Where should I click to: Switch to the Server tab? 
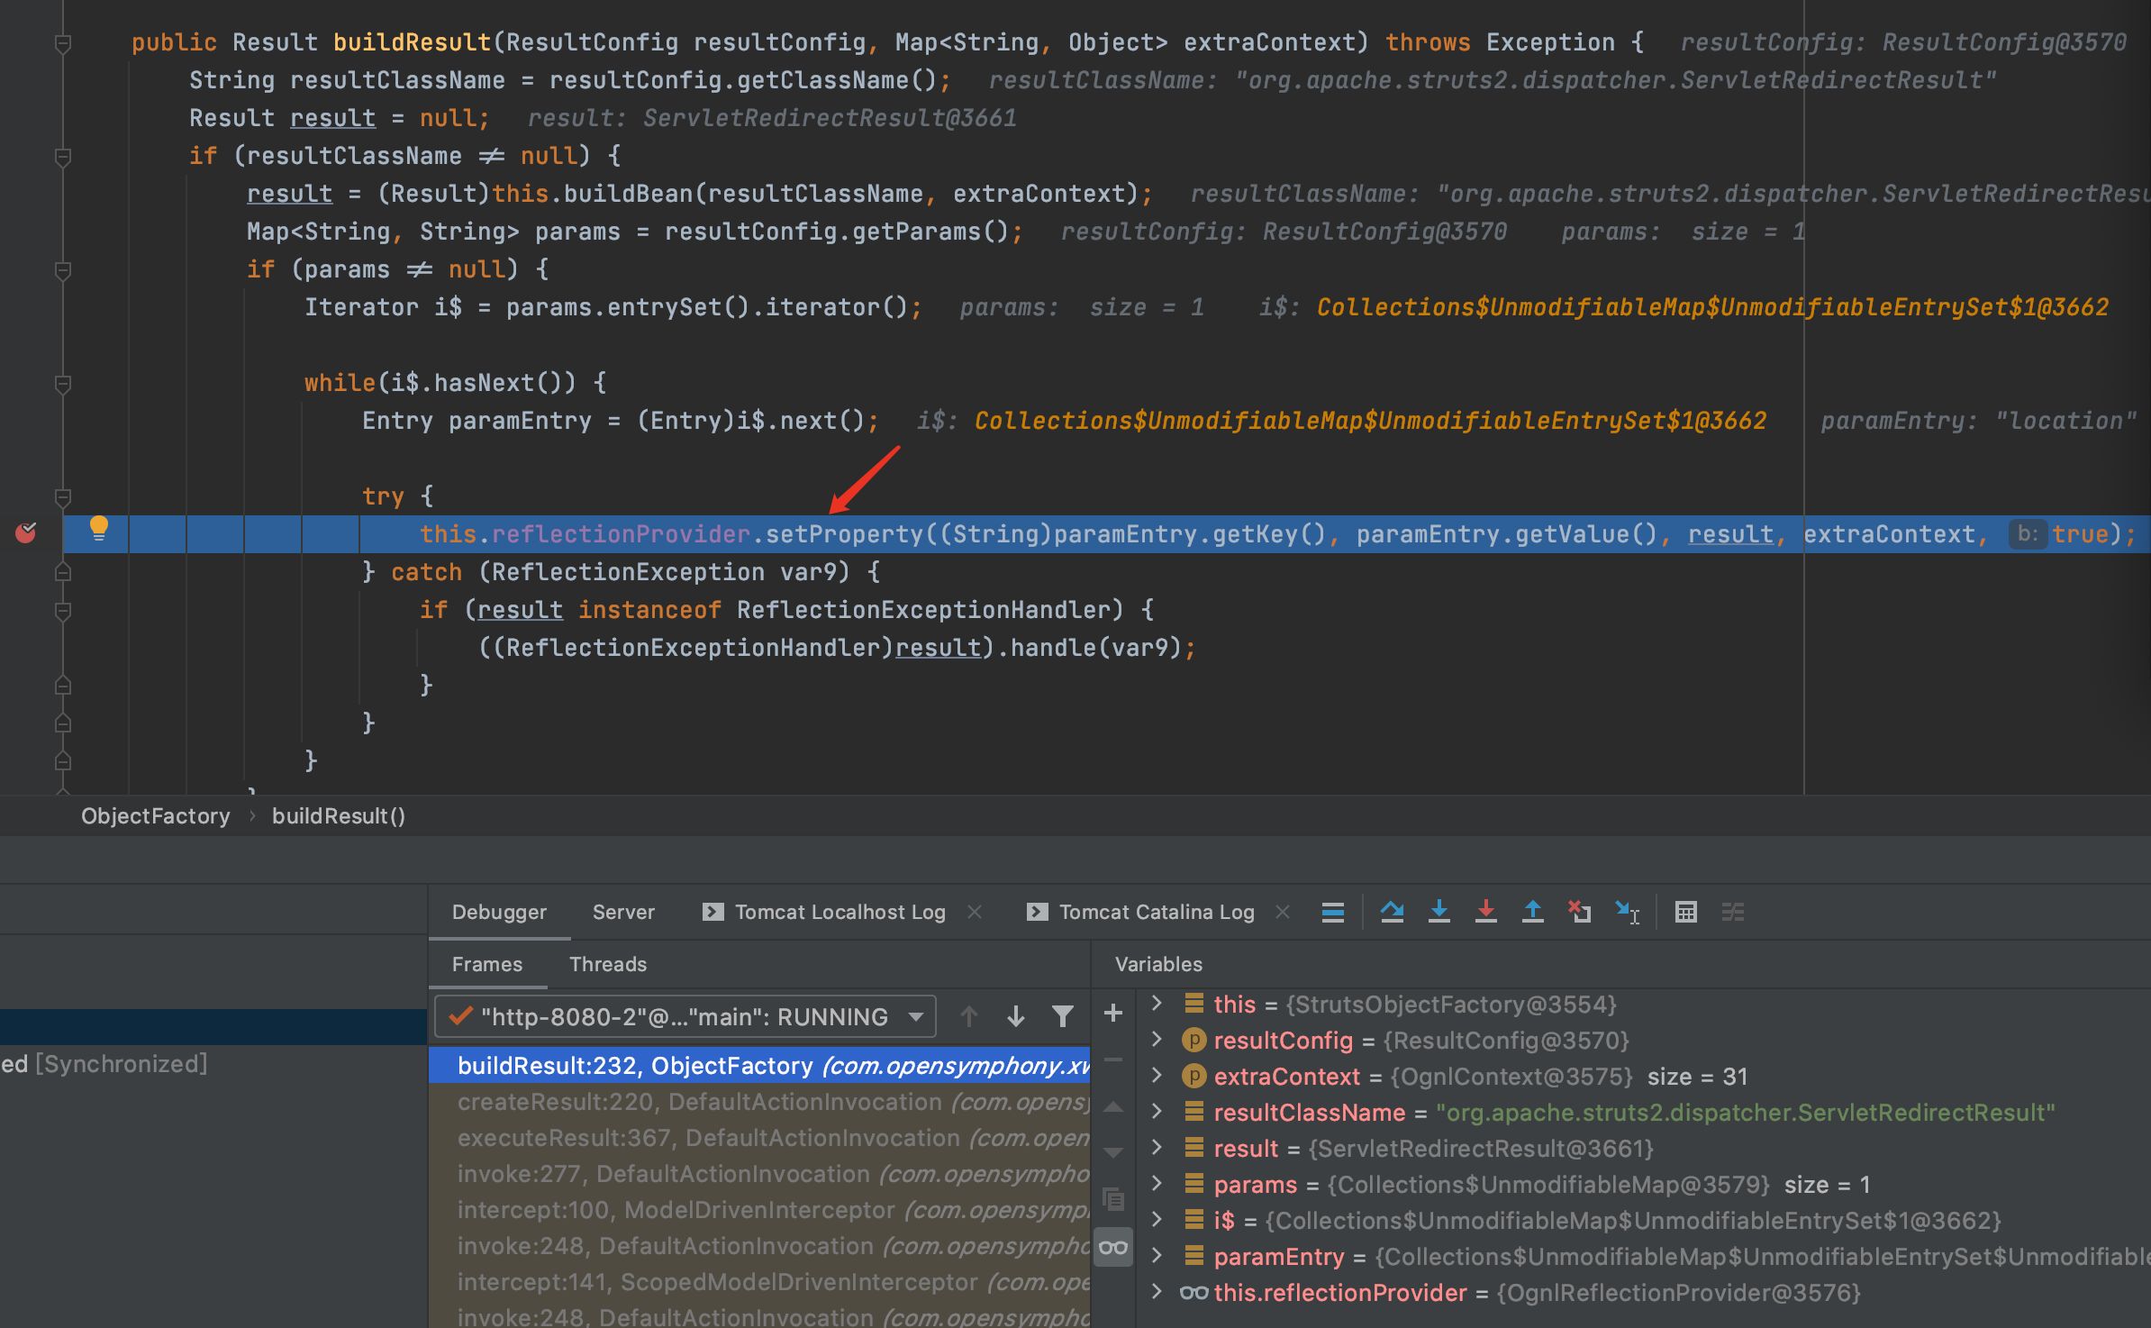point(623,912)
